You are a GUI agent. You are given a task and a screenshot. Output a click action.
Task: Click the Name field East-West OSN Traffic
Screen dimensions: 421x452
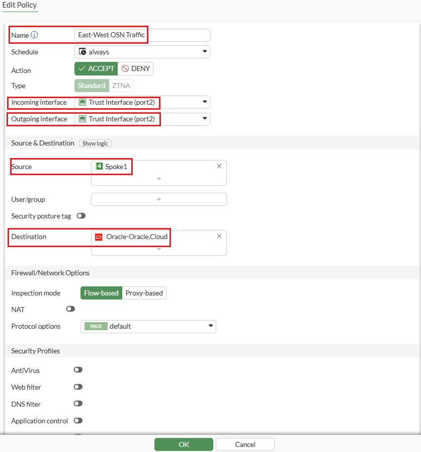[x=142, y=35]
